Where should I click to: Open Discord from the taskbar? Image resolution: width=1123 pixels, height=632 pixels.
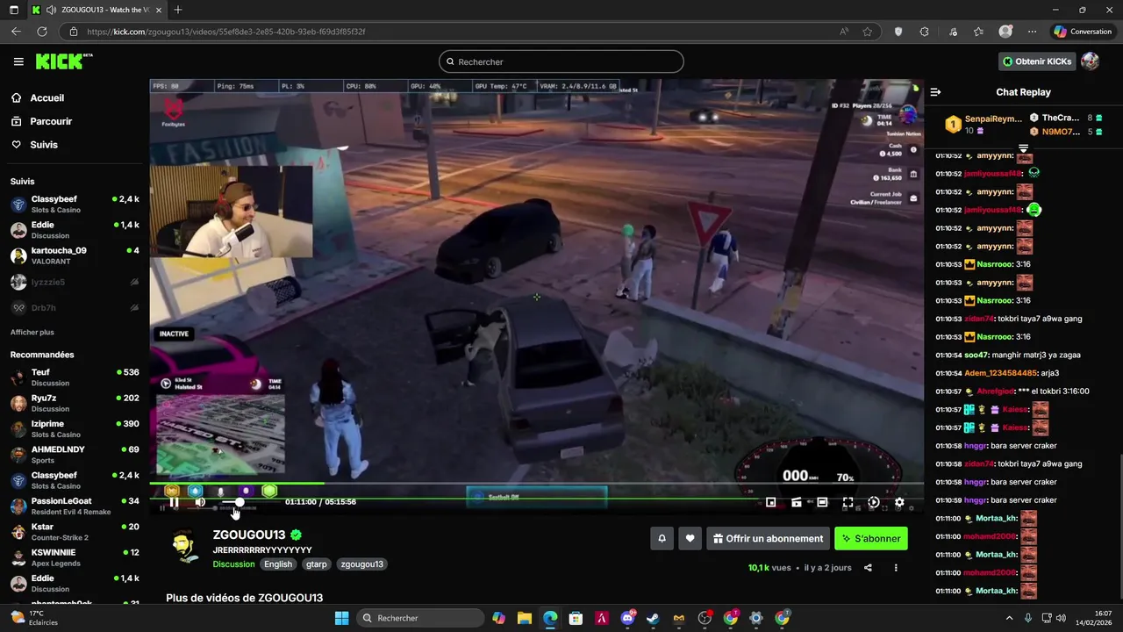coord(627,618)
